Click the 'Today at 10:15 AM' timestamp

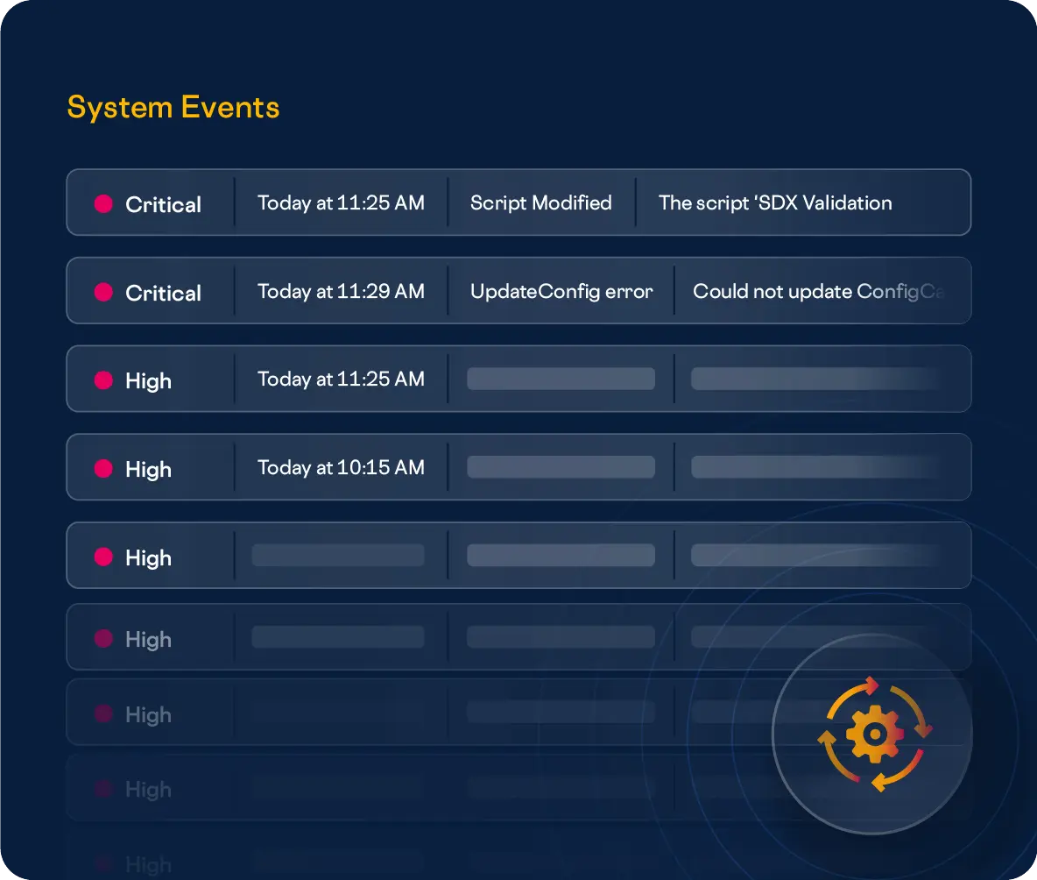[341, 467]
